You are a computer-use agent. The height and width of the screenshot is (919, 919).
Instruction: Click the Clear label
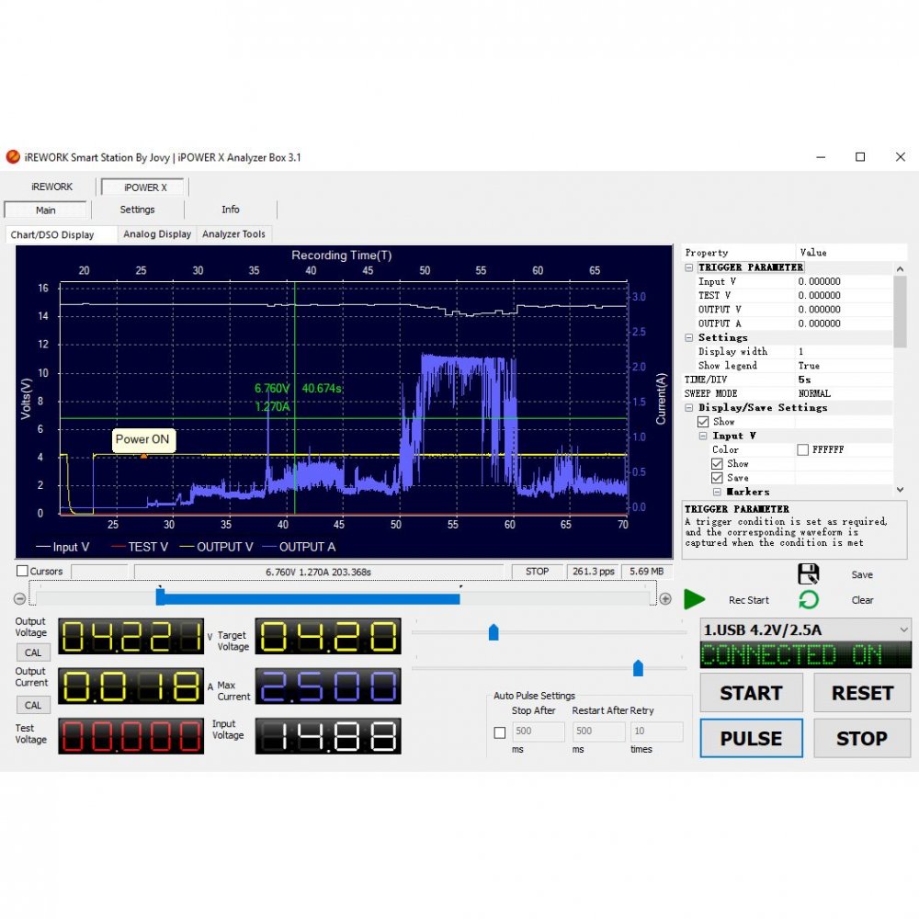click(x=862, y=600)
